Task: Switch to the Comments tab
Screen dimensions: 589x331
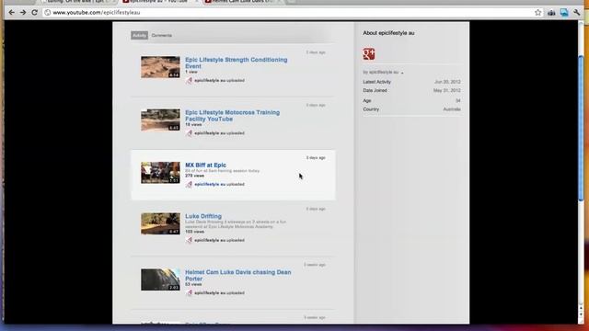Action: [x=162, y=35]
